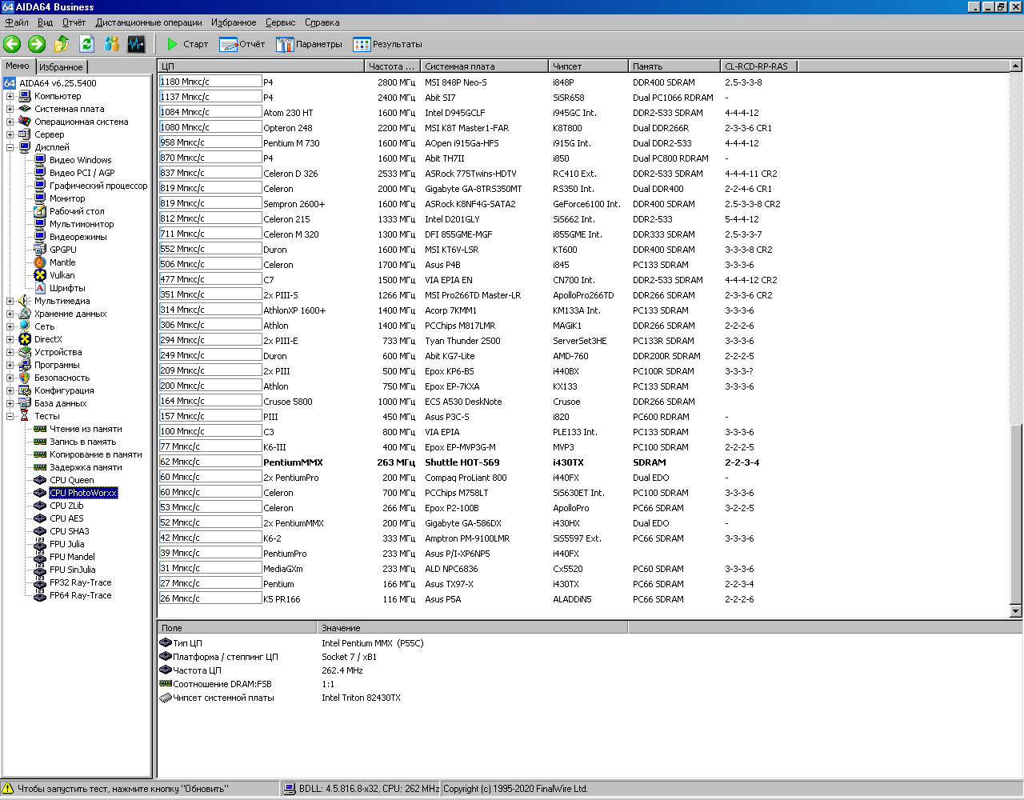Select the CPU Queen test icon
1024x800 pixels.
pyautogui.click(x=40, y=480)
